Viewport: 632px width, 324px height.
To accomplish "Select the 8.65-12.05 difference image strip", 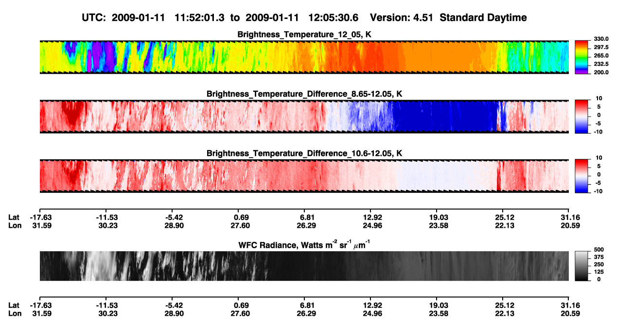I will click(304, 116).
